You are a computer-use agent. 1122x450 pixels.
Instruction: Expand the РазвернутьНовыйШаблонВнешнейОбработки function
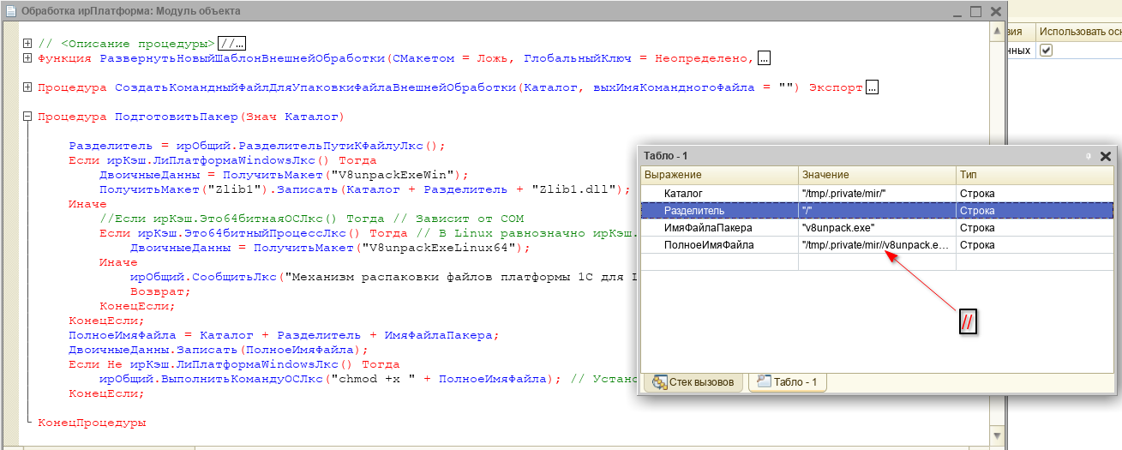coord(27,58)
